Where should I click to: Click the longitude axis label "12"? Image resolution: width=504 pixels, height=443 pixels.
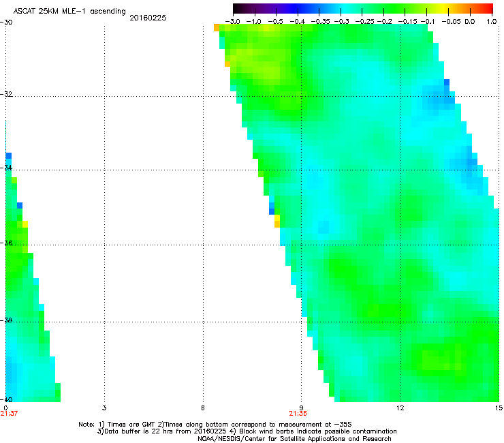pos(400,408)
